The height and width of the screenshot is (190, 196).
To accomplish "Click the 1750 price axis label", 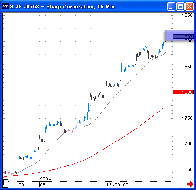I will (187, 118).
